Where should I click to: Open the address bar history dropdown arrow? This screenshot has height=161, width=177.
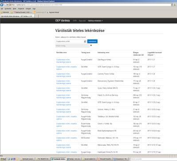coord(172,5)
